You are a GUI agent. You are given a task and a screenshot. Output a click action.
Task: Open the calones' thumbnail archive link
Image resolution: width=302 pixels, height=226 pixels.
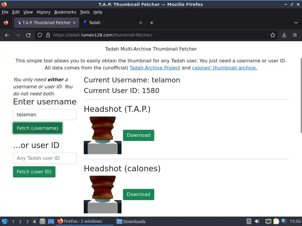(224, 68)
